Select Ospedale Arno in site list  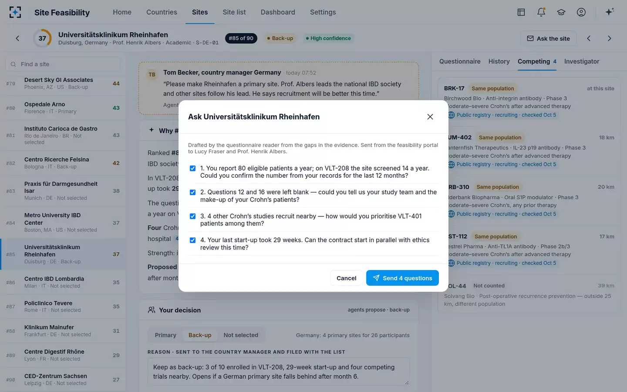click(x=63, y=108)
